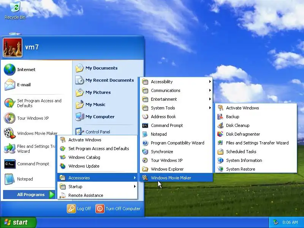
Task: Choose Set Program Access and Defaults in All Programs
Action: [97, 149]
